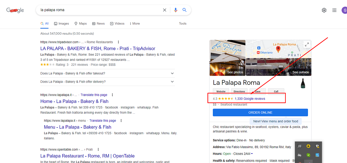Click the ORDER ONLINE button
The image size is (347, 163).
pos(260,113)
